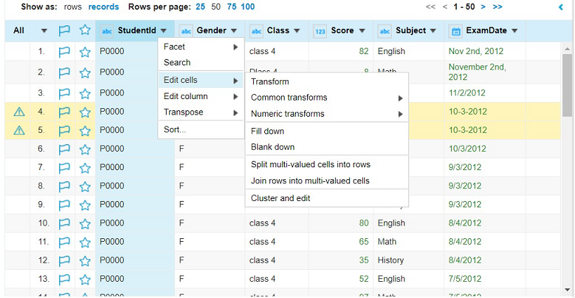Screen dimensions: 575x298
Task: Star row 10 using the star icon
Action: click(x=85, y=223)
